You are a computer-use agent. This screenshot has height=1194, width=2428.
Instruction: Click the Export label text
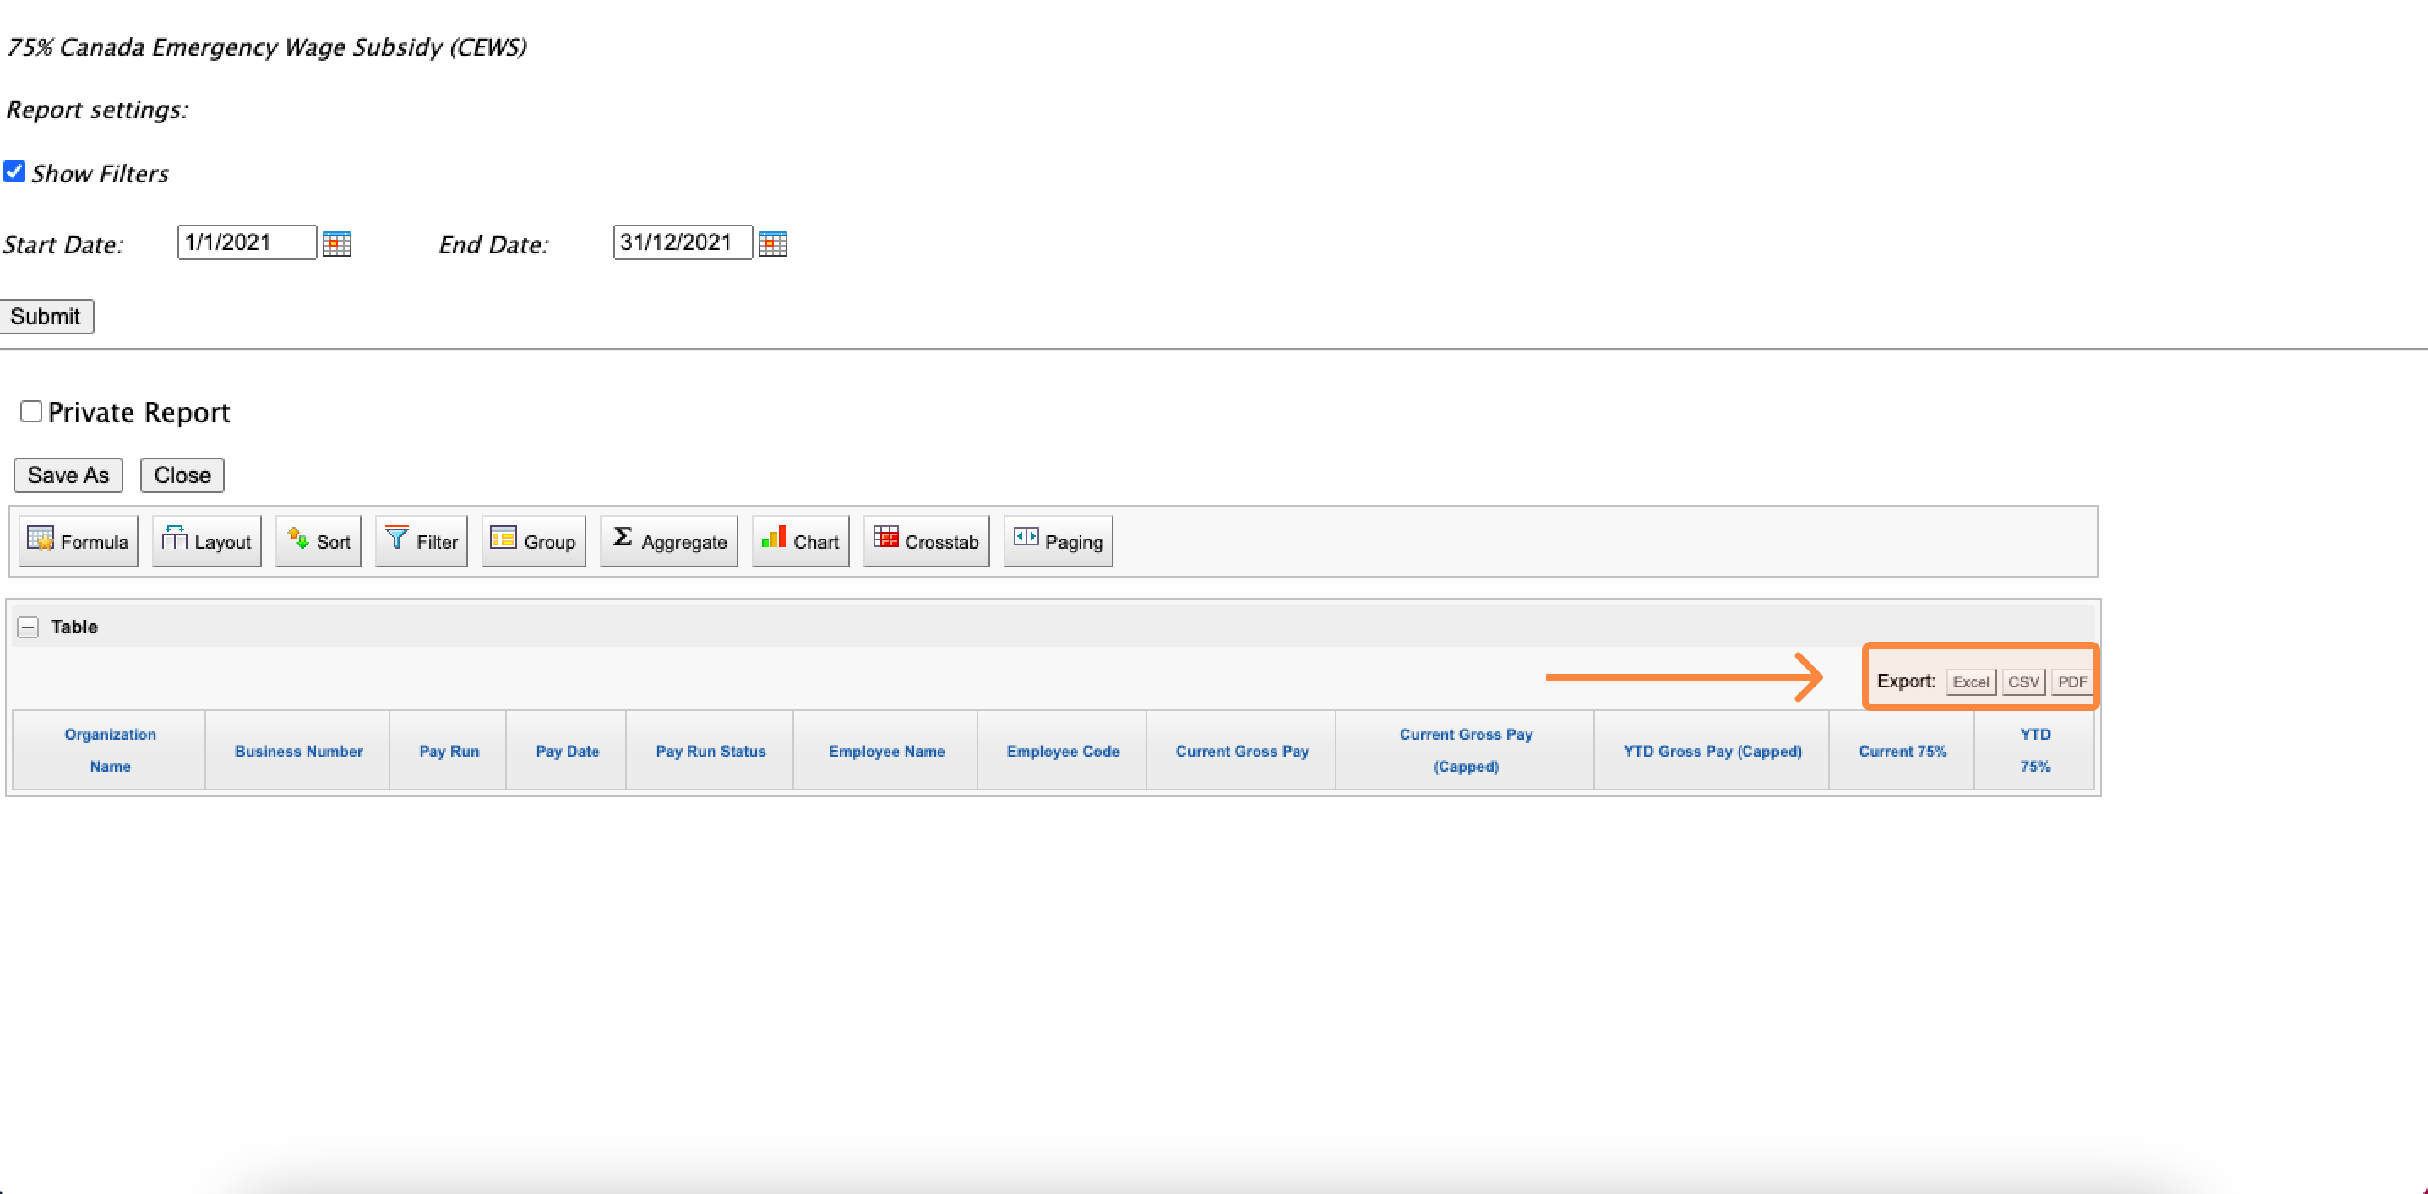point(1905,681)
